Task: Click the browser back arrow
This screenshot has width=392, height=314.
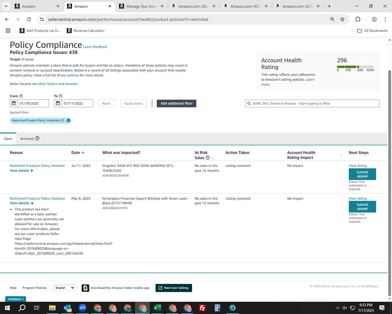Action: (7, 19)
